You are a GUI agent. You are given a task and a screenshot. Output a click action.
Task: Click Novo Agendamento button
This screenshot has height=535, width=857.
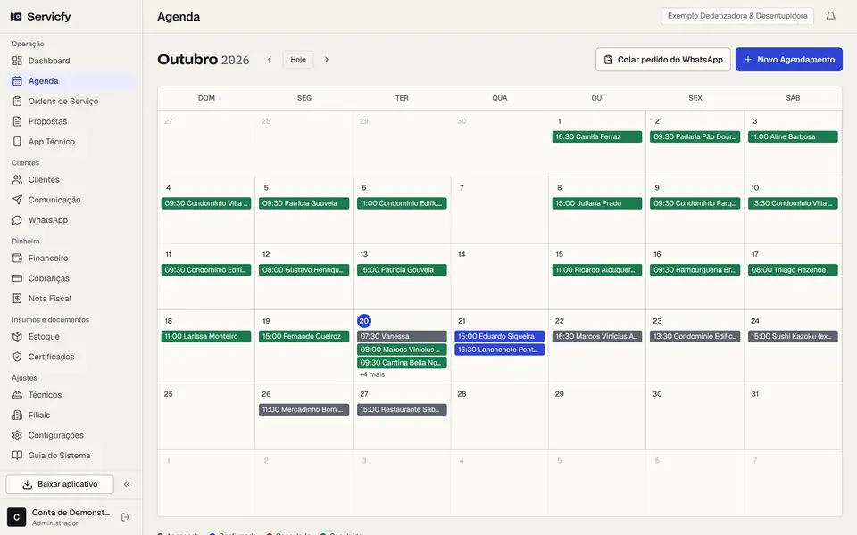788,60
